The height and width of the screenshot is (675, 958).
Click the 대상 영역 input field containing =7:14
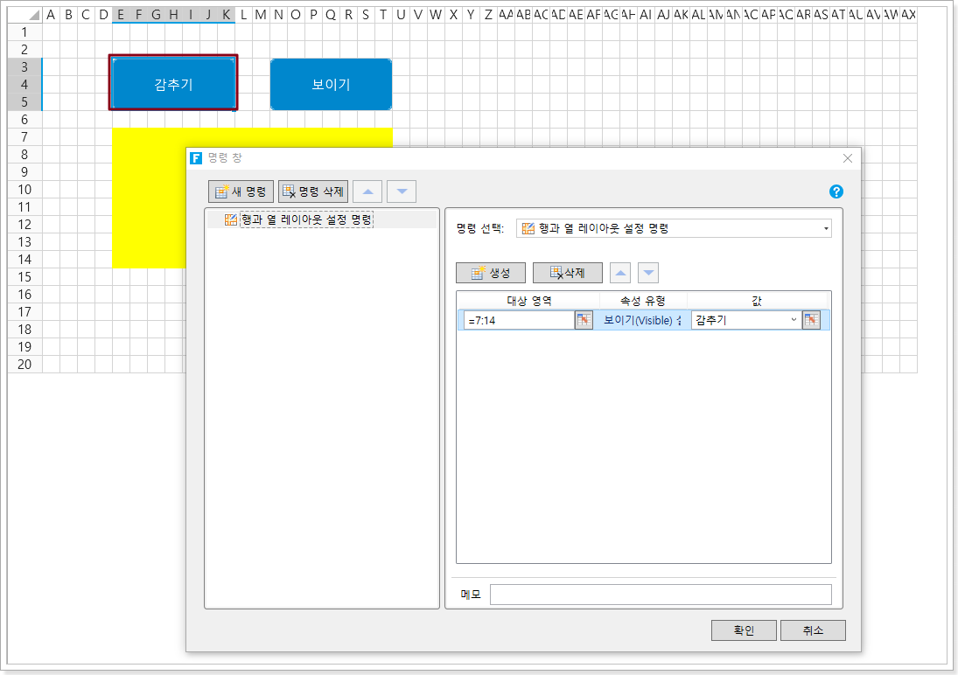(519, 320)
